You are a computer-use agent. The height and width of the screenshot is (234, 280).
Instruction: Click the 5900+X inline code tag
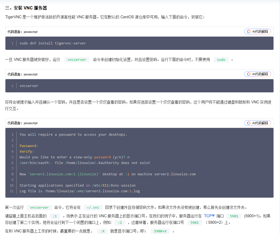point(160,231)
